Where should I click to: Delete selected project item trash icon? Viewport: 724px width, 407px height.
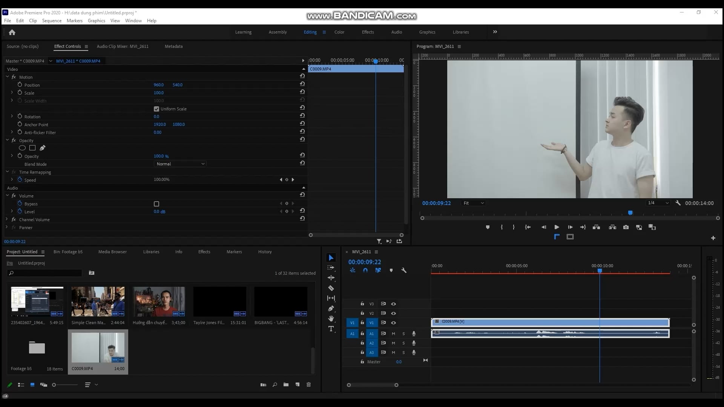[x=308, y=385]
